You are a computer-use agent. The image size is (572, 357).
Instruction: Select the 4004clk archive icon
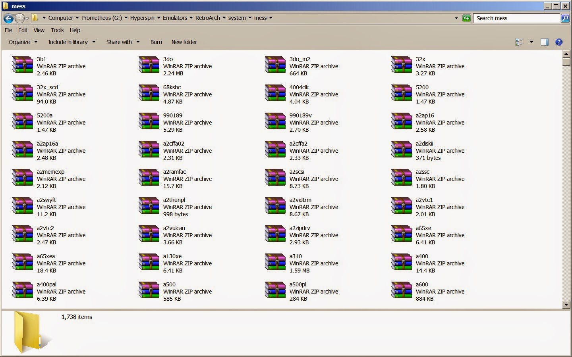click(x=275, y=94)
